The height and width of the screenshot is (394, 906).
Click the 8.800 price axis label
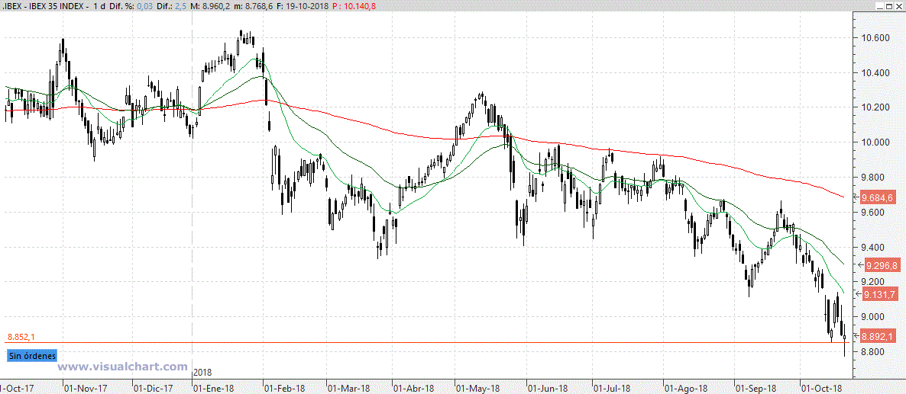[x=874, y=352]
